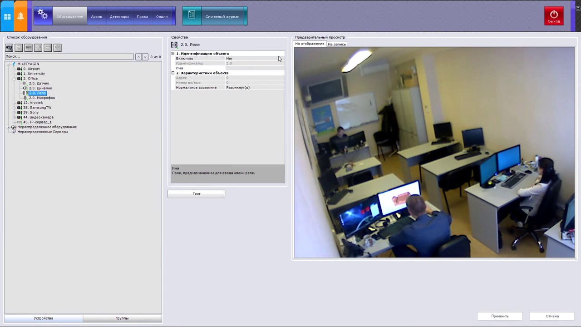Click camera icon beside 0. Airport
Viewport: 581px width, 327px height.
coord(20,69)
